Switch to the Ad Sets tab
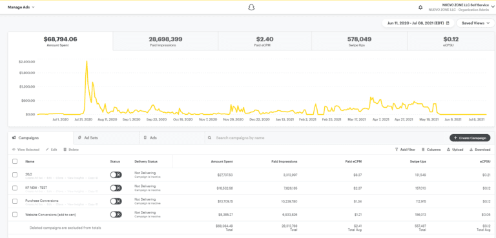The width and height of the screenshot is (496, 238). click(x=107, y=138)
